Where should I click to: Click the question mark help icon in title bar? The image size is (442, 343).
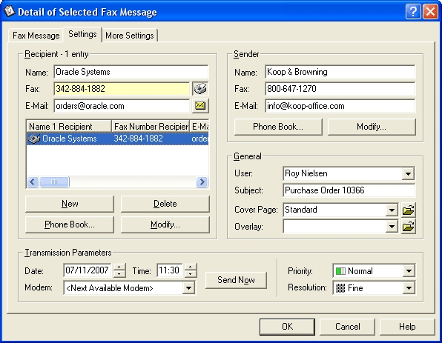413,12
